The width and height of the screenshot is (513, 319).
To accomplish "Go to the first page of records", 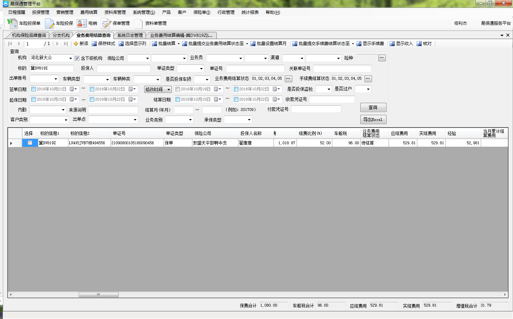I will (10, 44).
